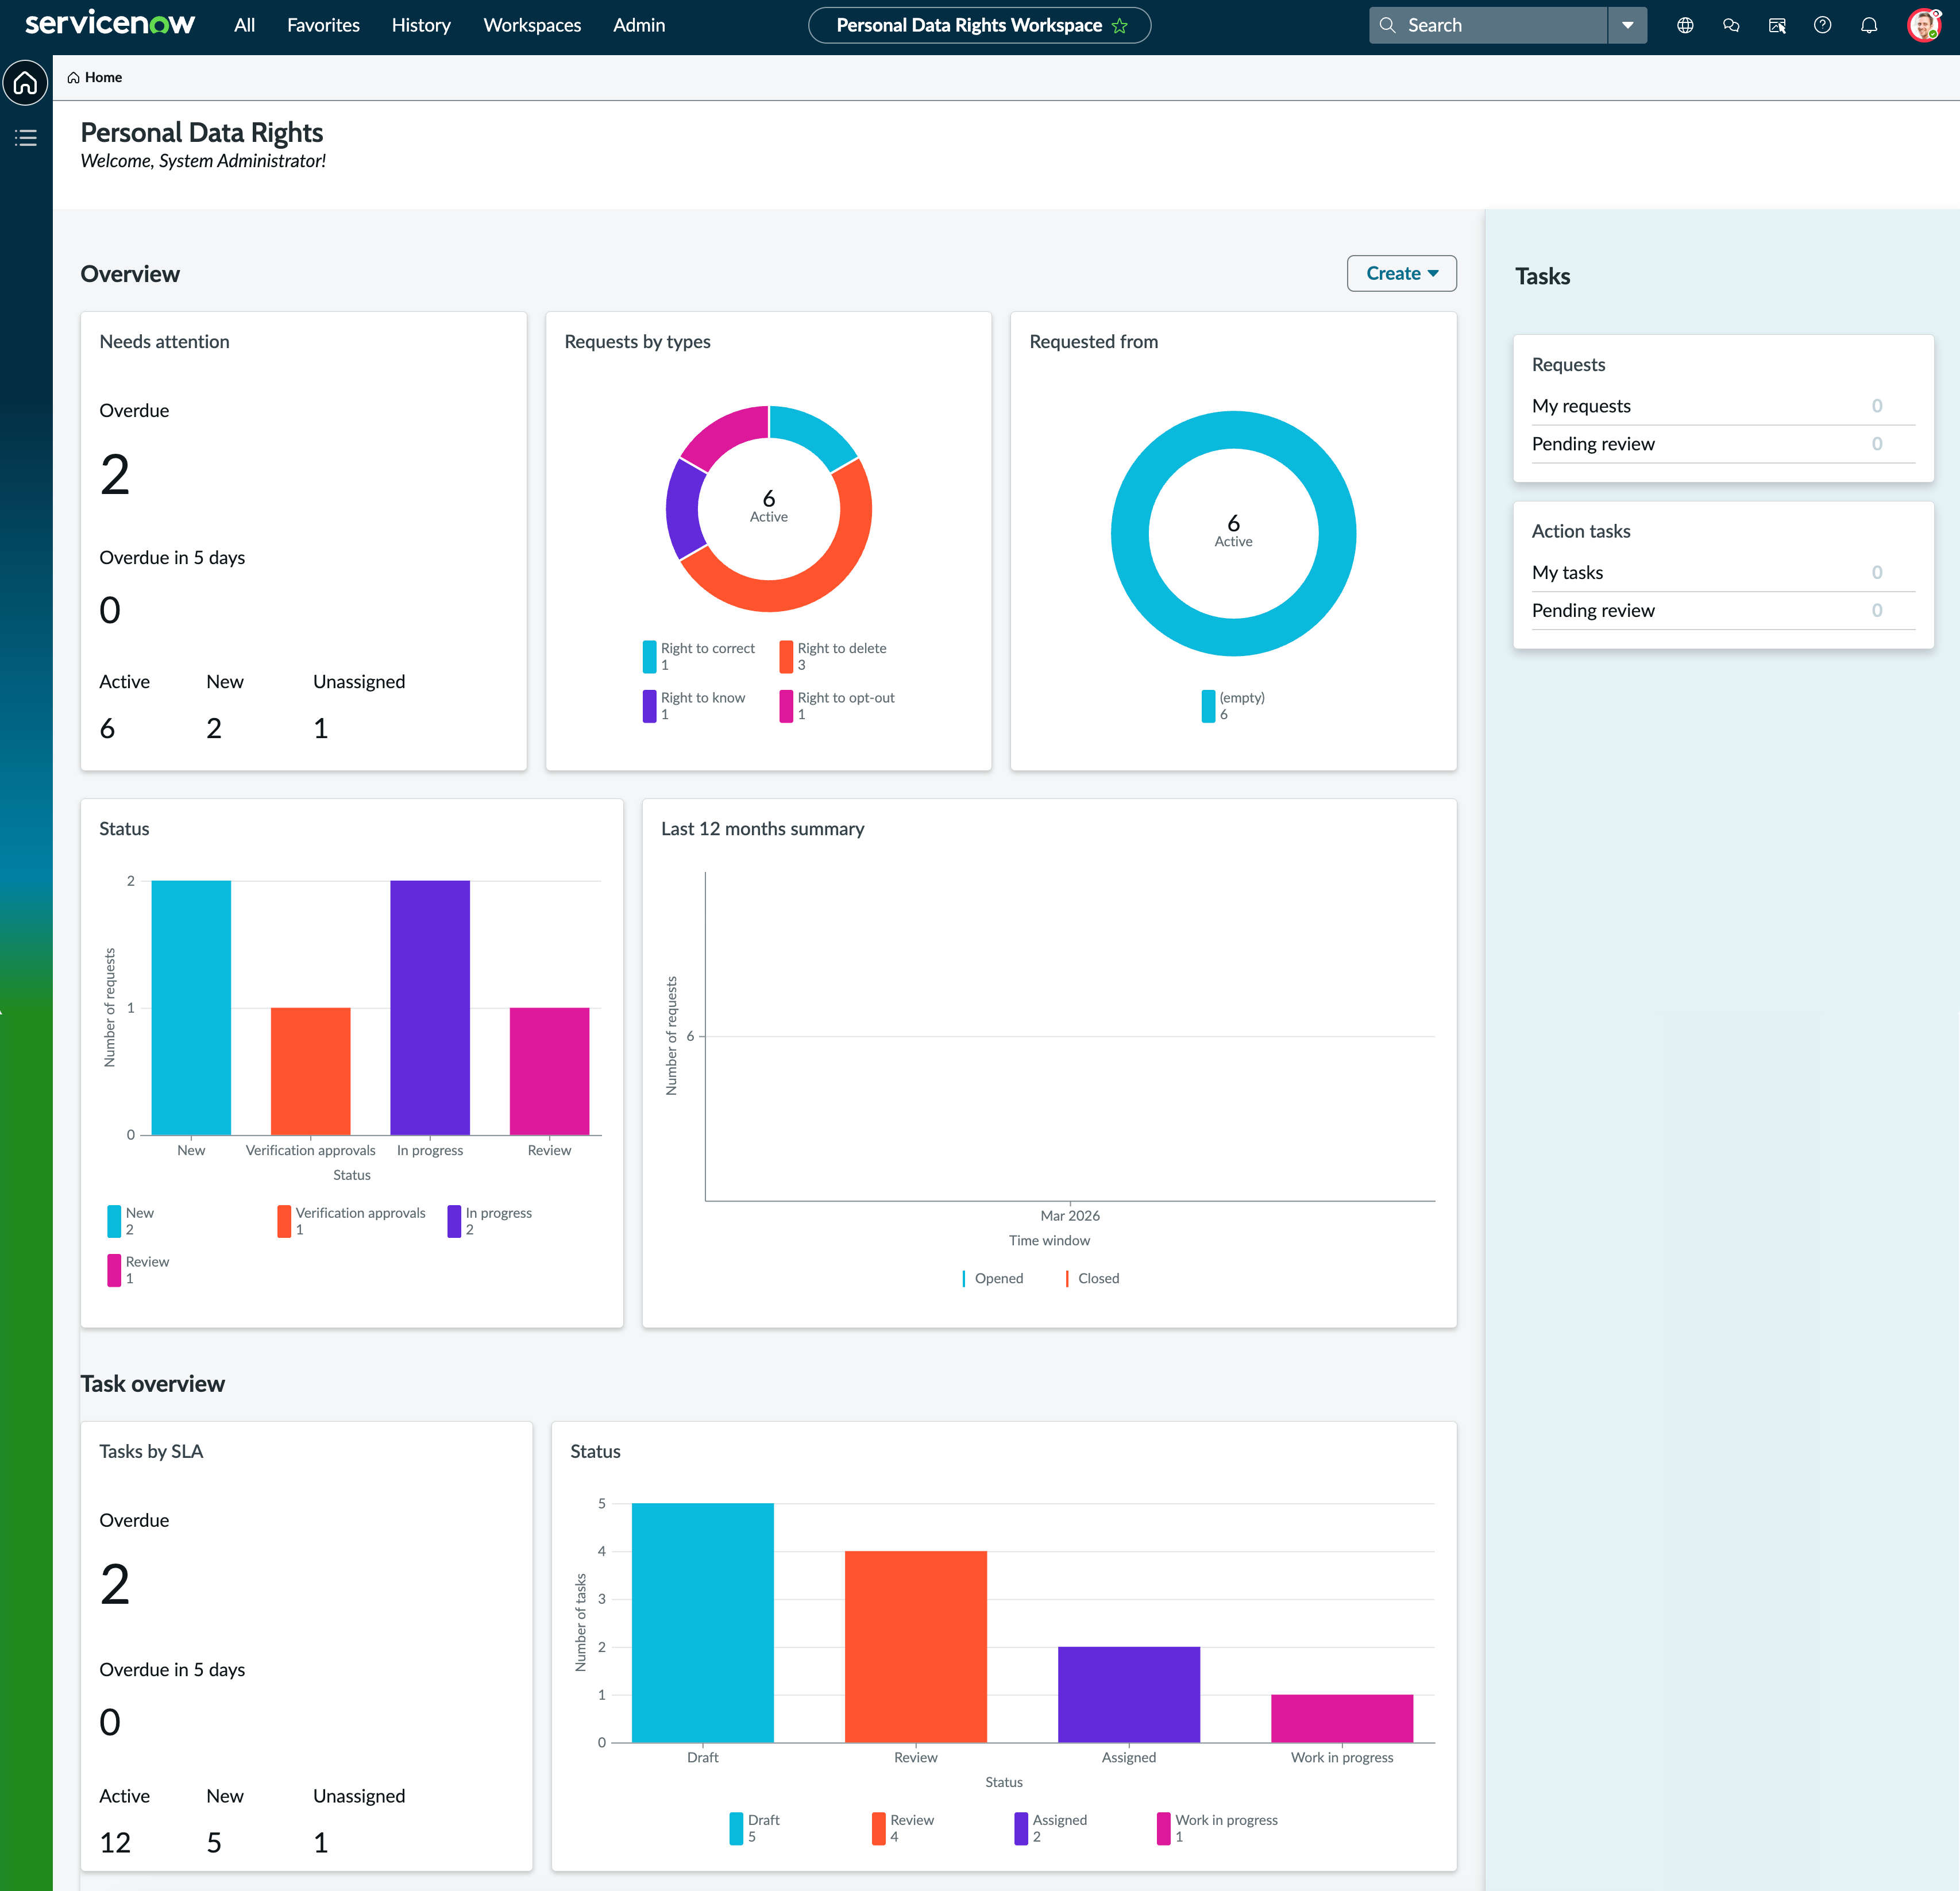Click the New bar in request Status chart
This screenshot has width=1960, height=1891.
pyautogui.click(x=191, y=1008)
